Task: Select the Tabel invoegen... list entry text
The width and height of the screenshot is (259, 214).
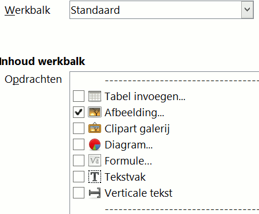Action: tap(145, 97)
